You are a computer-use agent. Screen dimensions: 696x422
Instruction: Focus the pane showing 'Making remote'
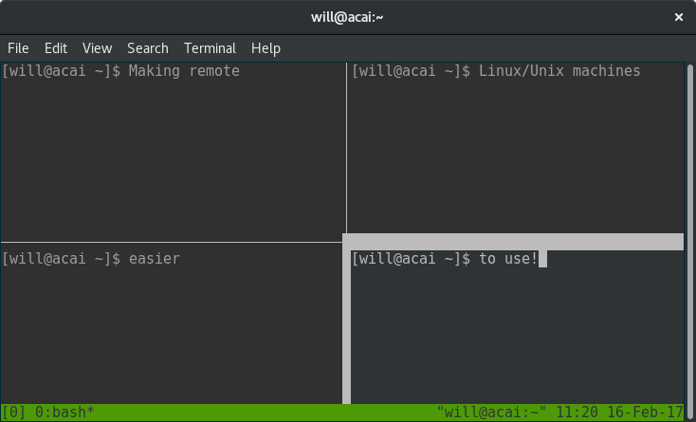tap(174, 152)
